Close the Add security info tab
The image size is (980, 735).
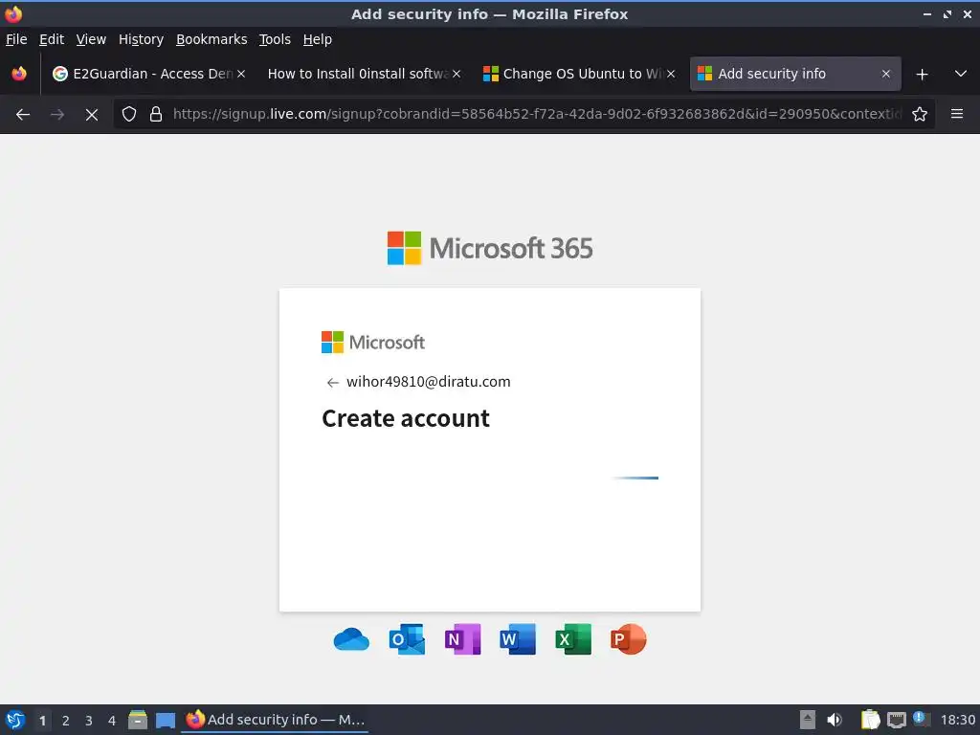click(x=885, y=74)
